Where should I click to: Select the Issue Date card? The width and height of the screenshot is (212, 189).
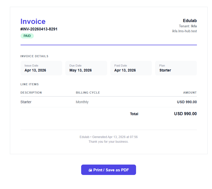41,68
